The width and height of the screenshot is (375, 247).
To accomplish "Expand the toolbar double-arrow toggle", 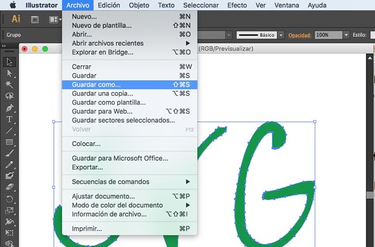I will pos(4,46).
